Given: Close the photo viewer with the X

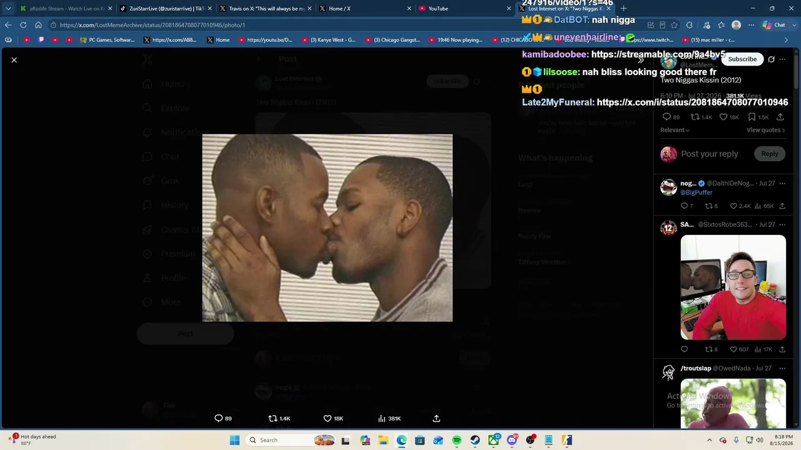Looking at the screenshot, I should (14, 60).
